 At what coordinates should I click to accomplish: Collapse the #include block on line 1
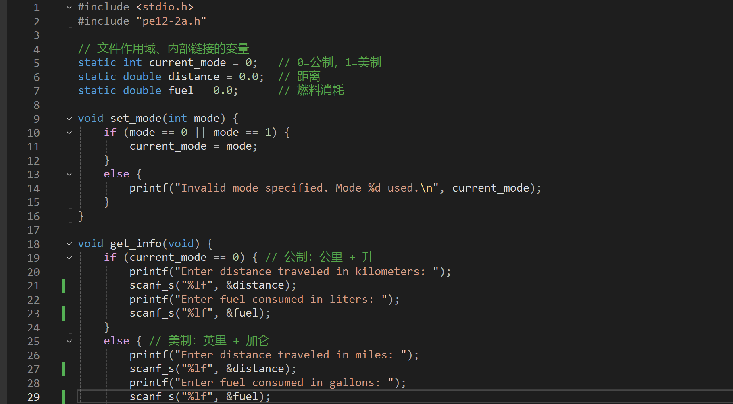tap(69, 7)
